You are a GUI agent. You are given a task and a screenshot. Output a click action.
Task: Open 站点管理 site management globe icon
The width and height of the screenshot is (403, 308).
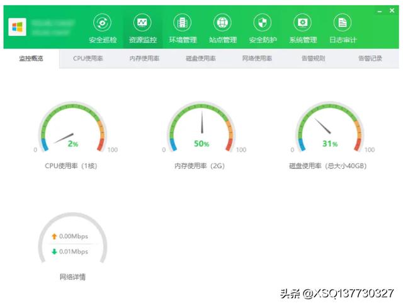[x=222, y=23]
